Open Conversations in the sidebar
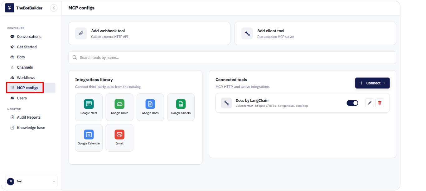 click(x=29, y=37)
